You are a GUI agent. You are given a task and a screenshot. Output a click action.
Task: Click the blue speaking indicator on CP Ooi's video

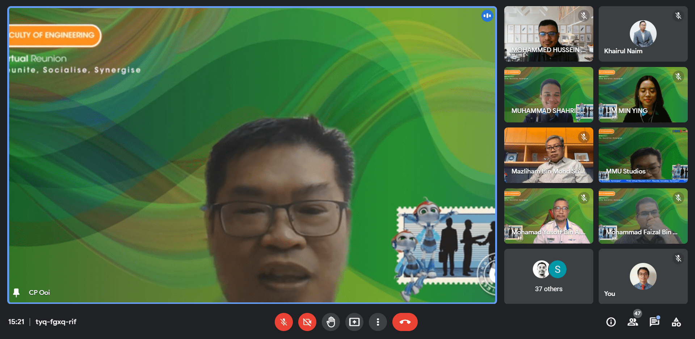click(x=487, y=16)
